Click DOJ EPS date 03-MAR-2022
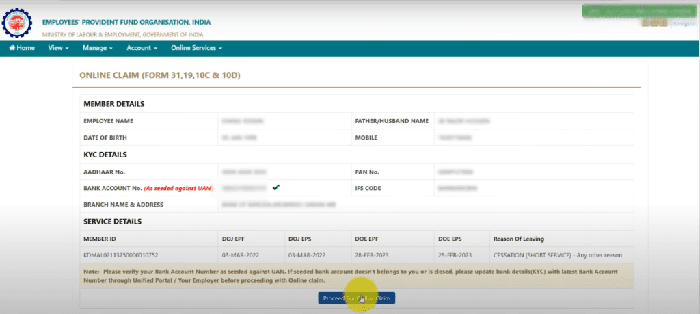Screen dimensions: 700x314 pyautogui.click(x=307, y=255)
